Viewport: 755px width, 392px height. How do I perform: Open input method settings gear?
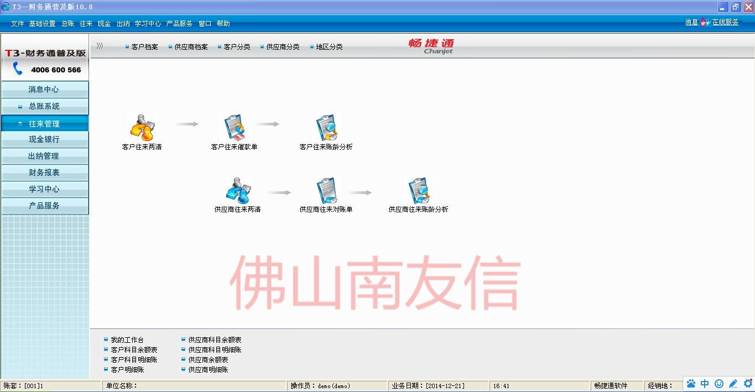point(748,383)
